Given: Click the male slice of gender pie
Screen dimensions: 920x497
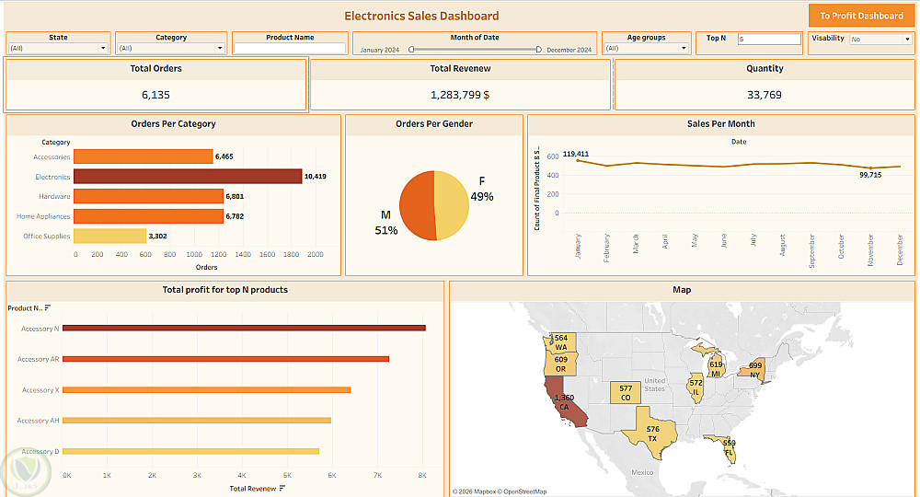Looking at the screenshot, I should click(x=417, y=205).
